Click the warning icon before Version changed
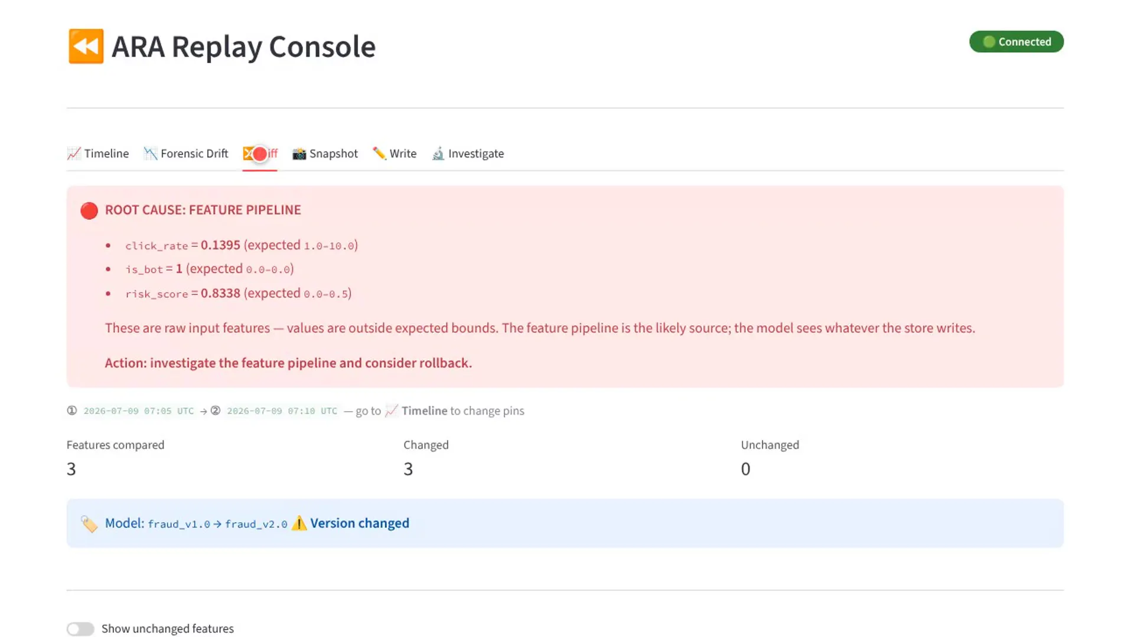 pyautogui.click(x=299, y=523)
